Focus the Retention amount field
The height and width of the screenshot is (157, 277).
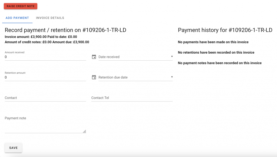(45, 77)
